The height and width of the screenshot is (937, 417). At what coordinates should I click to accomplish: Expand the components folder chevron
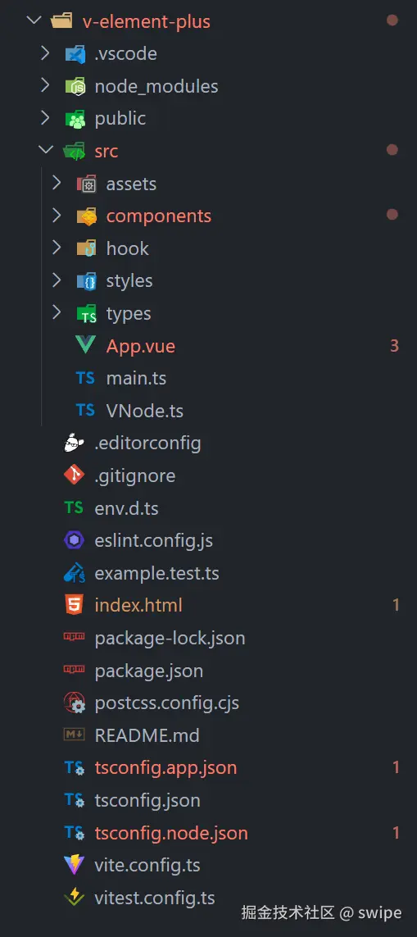pyautogui.click(x=57, y=215)
